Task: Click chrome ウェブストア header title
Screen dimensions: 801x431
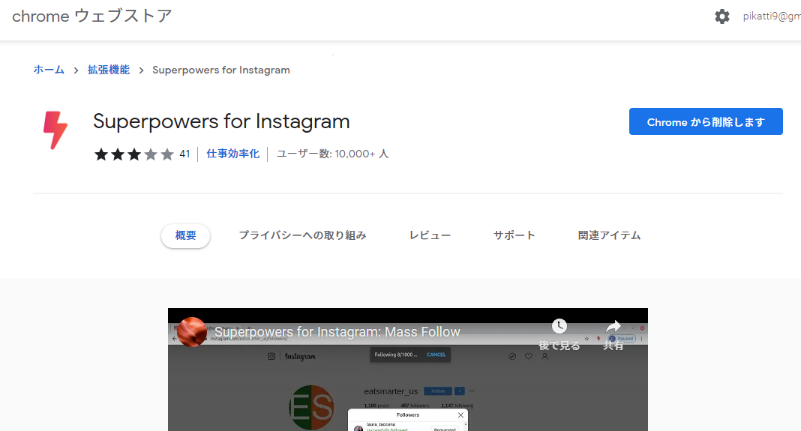Action: click(92, 16)
